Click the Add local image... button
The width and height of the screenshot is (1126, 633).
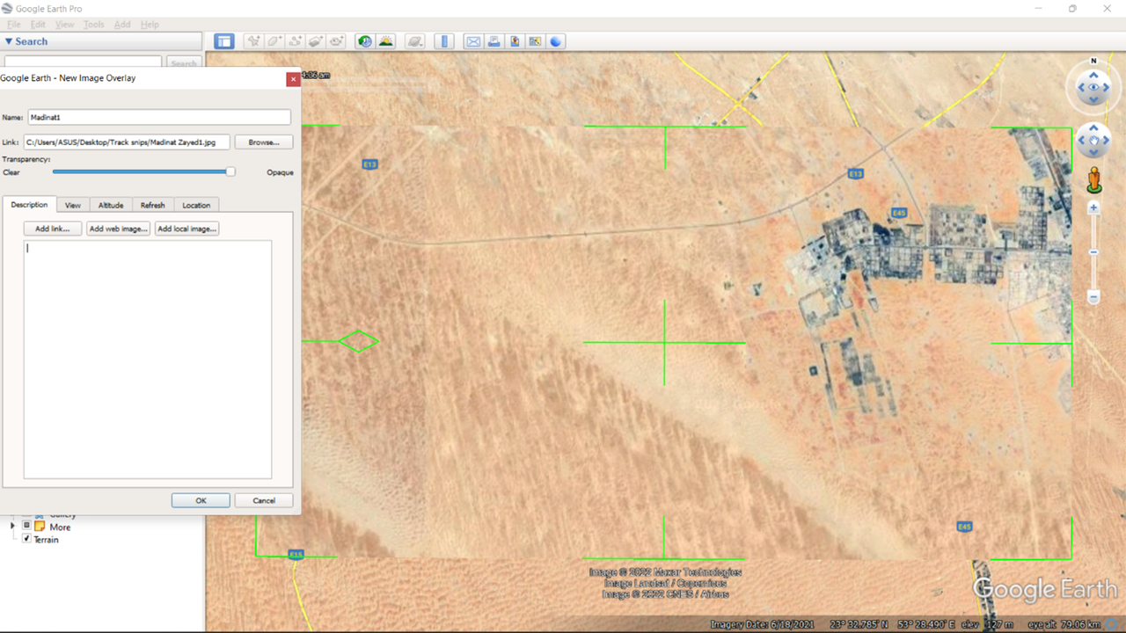click(186, 229)
